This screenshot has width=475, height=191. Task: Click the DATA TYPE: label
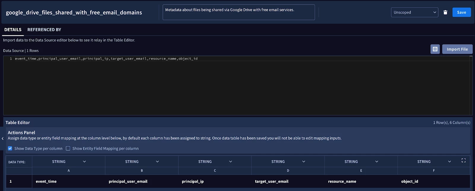pos(17,162)
